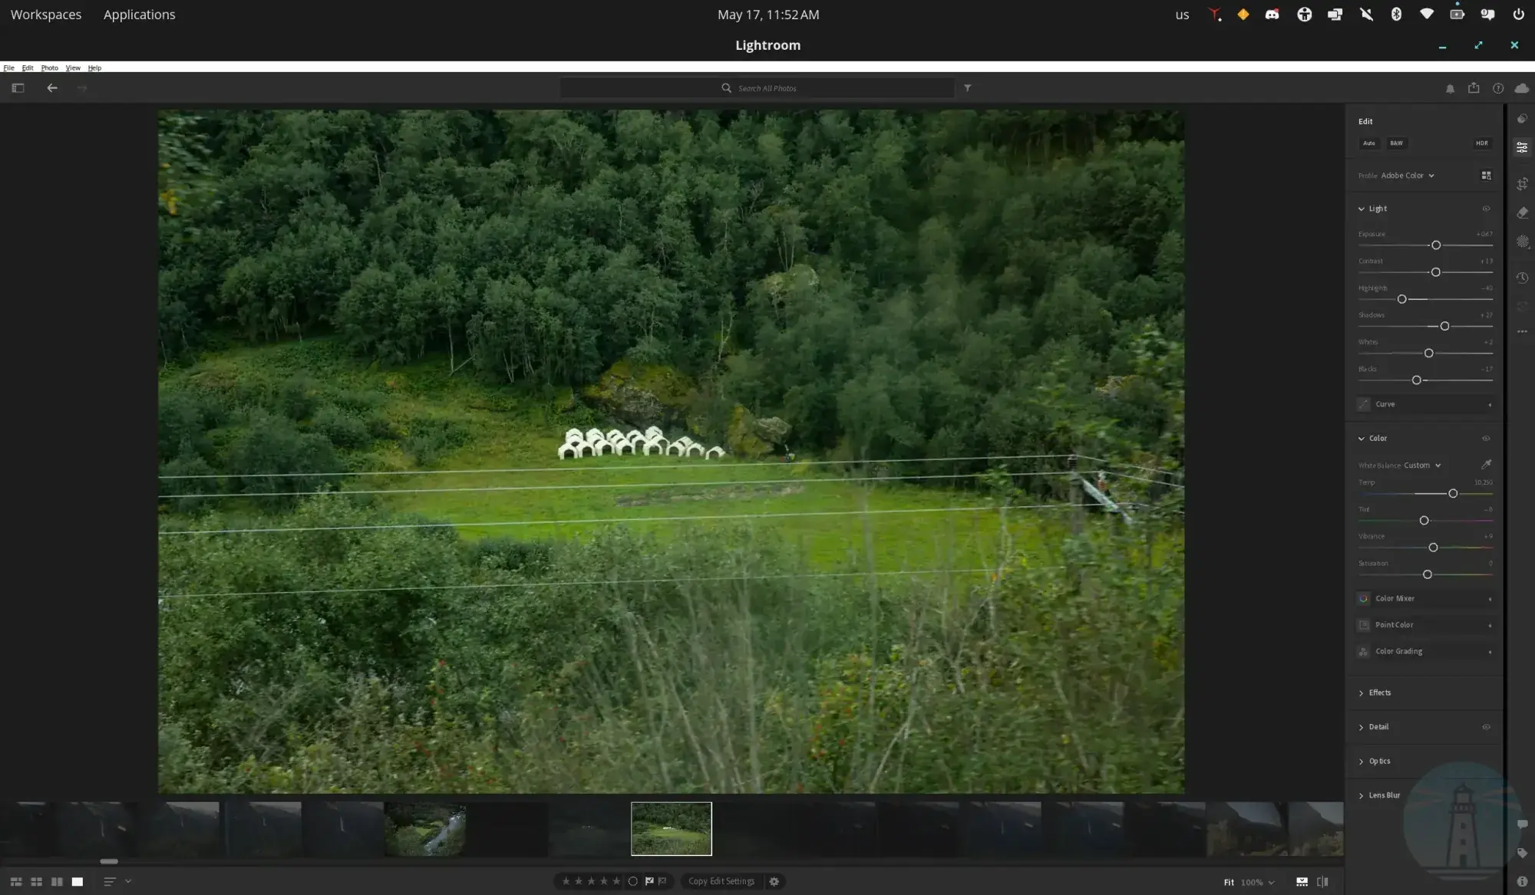Open the Crop and Rotate tool

coord(1522,184)
